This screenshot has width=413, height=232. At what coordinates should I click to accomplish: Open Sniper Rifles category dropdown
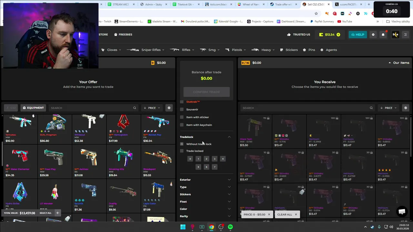[x=146, y=50]
